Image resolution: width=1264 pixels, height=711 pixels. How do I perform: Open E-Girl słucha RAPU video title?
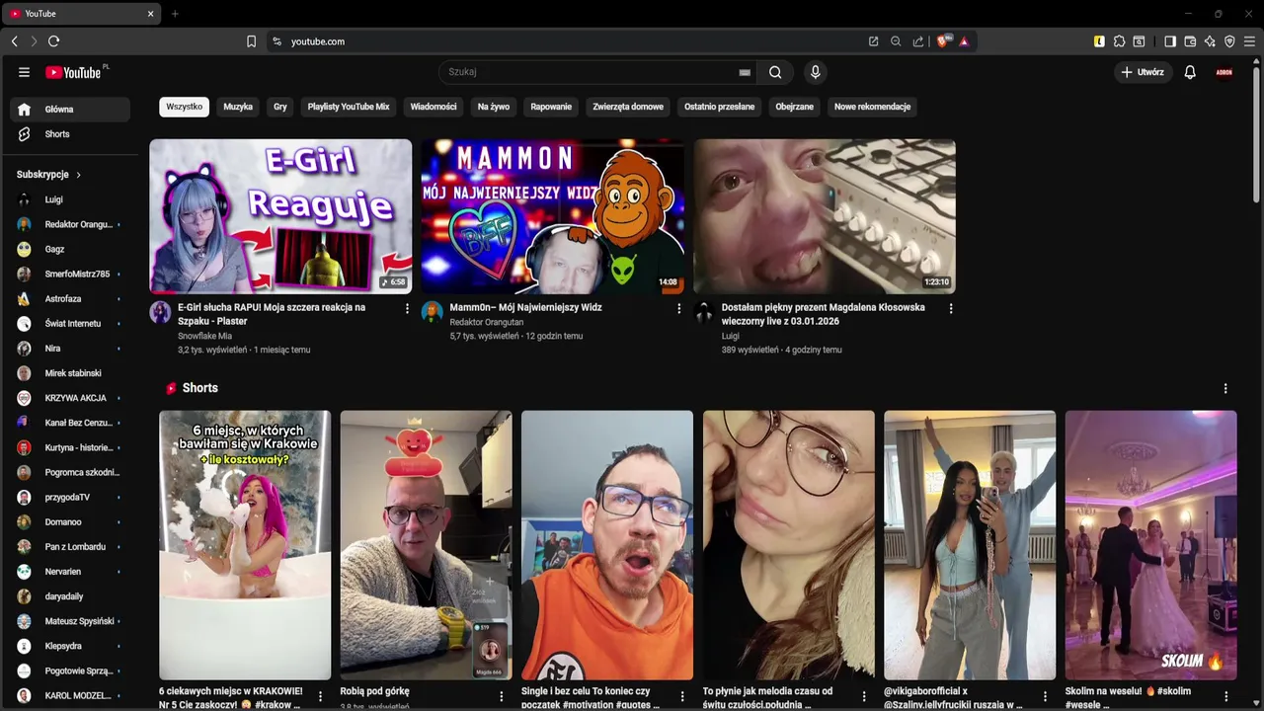click(x=272, y=314)
